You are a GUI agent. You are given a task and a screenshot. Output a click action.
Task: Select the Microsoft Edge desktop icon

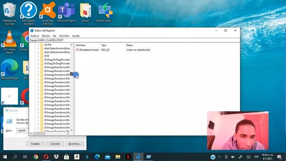[x=9, y=69]
